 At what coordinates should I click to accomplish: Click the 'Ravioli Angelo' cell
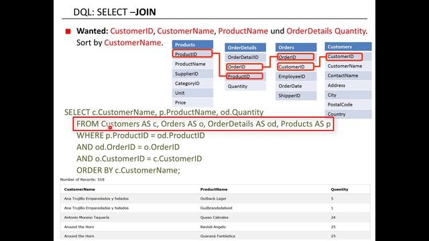(x=213, y=227)
